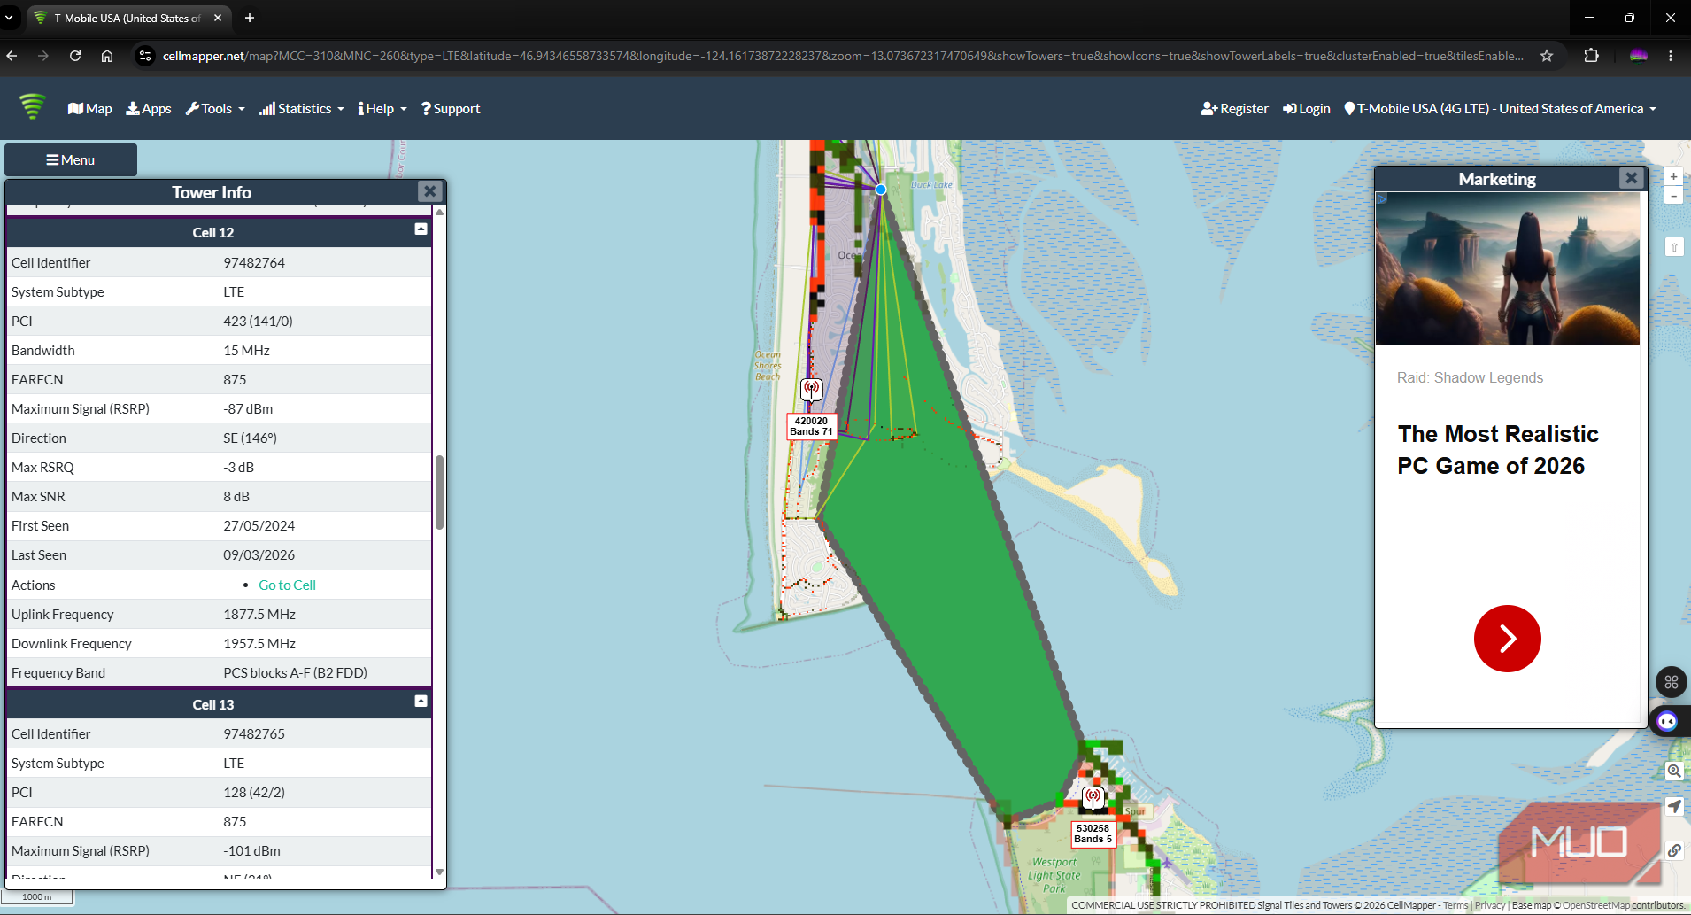Image resolution: width=1691 pixels, height=915 pixels.
Task: Open a new browser tab
Action: 250,18
